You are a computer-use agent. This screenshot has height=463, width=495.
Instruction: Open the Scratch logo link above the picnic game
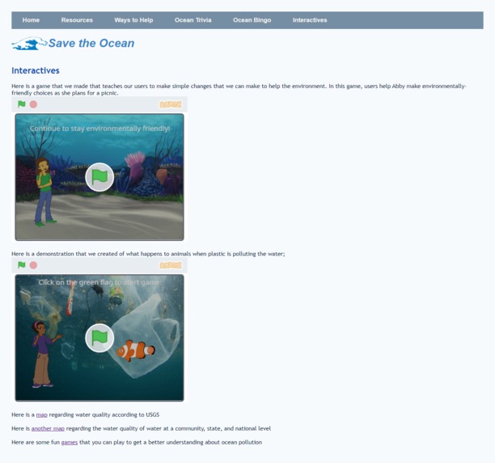pos(170,104)
